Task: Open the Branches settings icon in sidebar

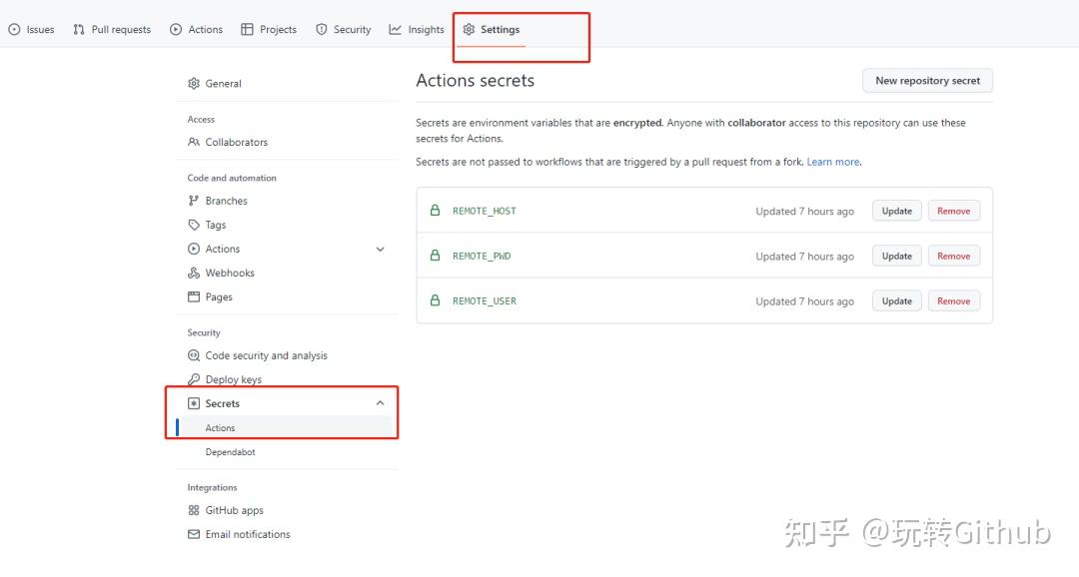Action: pyautogui.click(x=194, y=200)
